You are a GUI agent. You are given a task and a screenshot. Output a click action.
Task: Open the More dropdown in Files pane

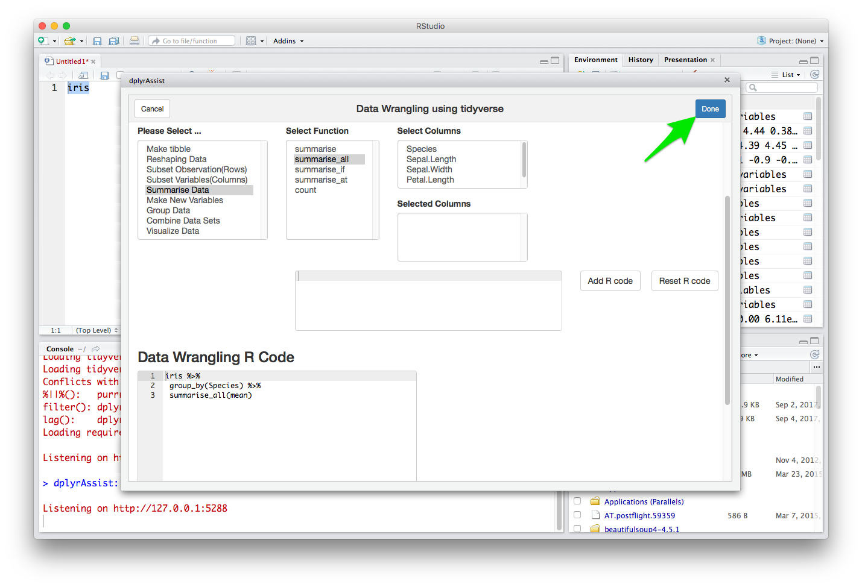(750, 355)
